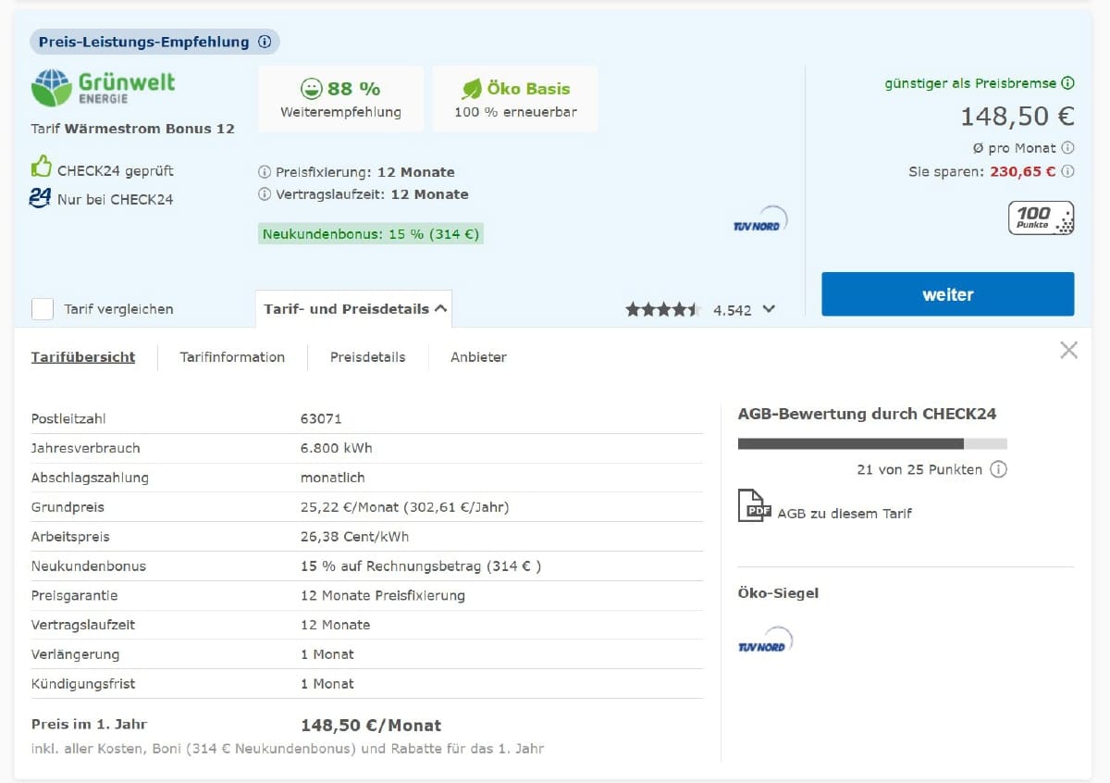This screenshot has height=783, width=1110.
Task: Click info icon next to Vertragslaufzeit
Action: pyautogui.click(x=265, y=194)
